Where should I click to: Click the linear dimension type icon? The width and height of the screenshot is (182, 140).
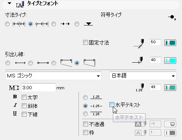pyautogui.click(x=19, y=24)
